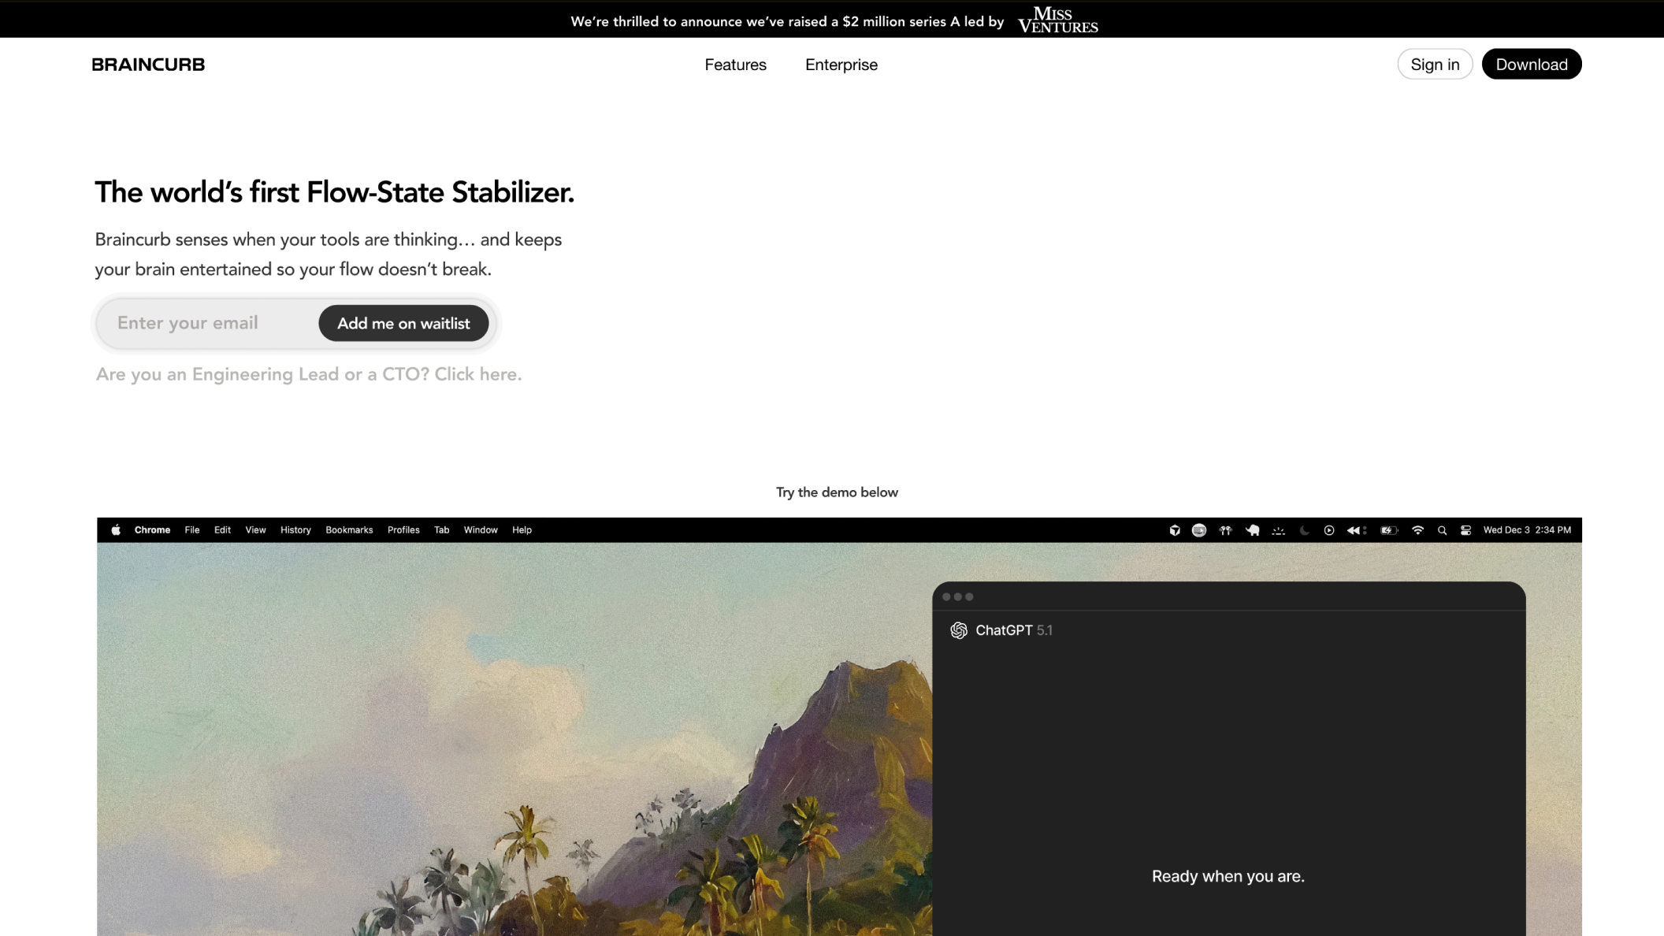Open the History menu in Chrome

click(295, 530)
